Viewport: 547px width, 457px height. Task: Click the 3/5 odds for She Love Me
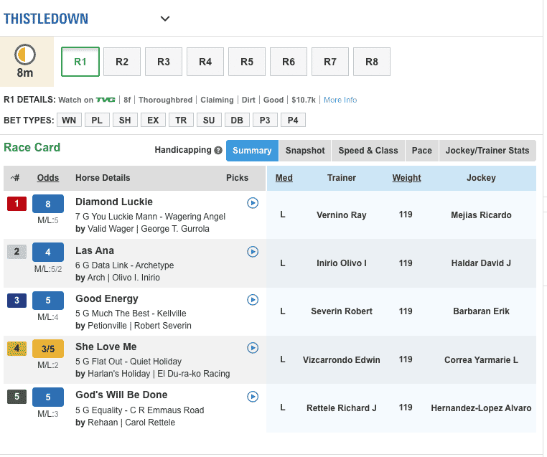tap(48, 349)
